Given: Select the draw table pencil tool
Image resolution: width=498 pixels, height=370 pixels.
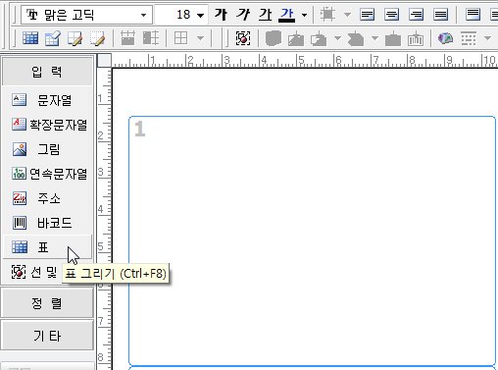Looking at the screenshot, I should (75, 38).
